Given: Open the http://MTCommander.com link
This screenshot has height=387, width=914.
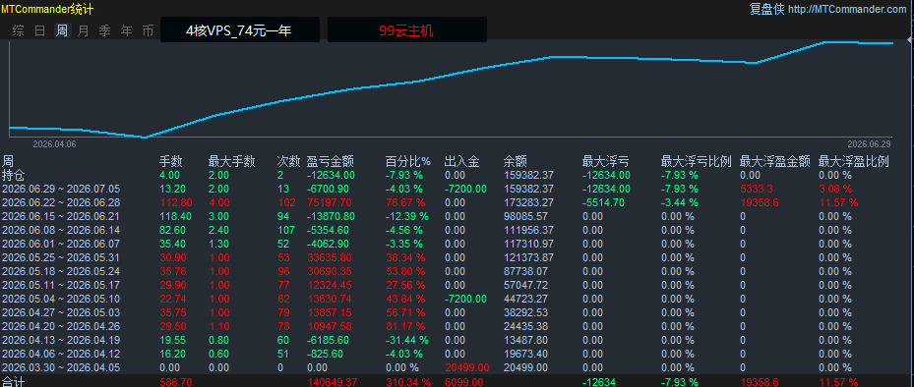Looking at the screenshot, I should point(847,9).
